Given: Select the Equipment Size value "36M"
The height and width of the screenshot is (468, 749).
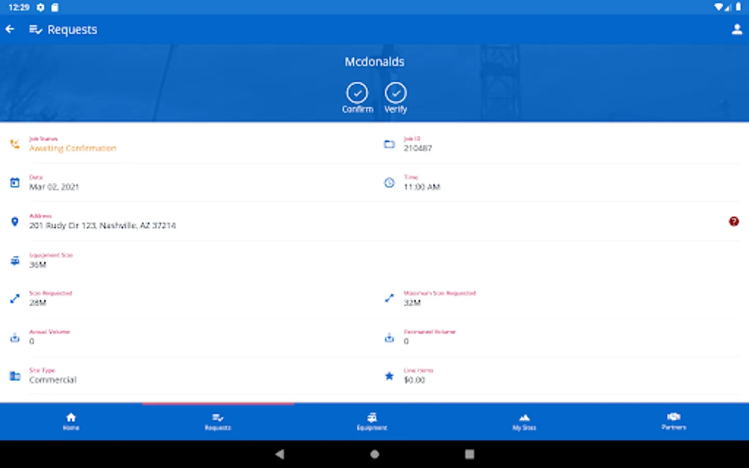Looking at the screenshot, I should click(x=37, y=265).
